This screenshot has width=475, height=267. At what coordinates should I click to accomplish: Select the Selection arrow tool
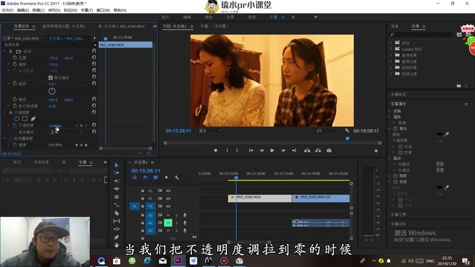tap(117, 165)
